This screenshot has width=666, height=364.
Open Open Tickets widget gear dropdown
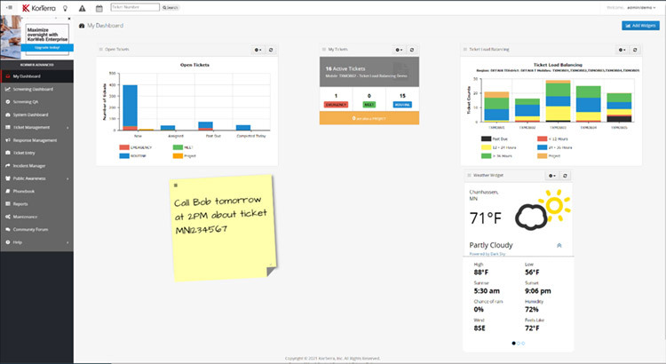click(258, 50)
